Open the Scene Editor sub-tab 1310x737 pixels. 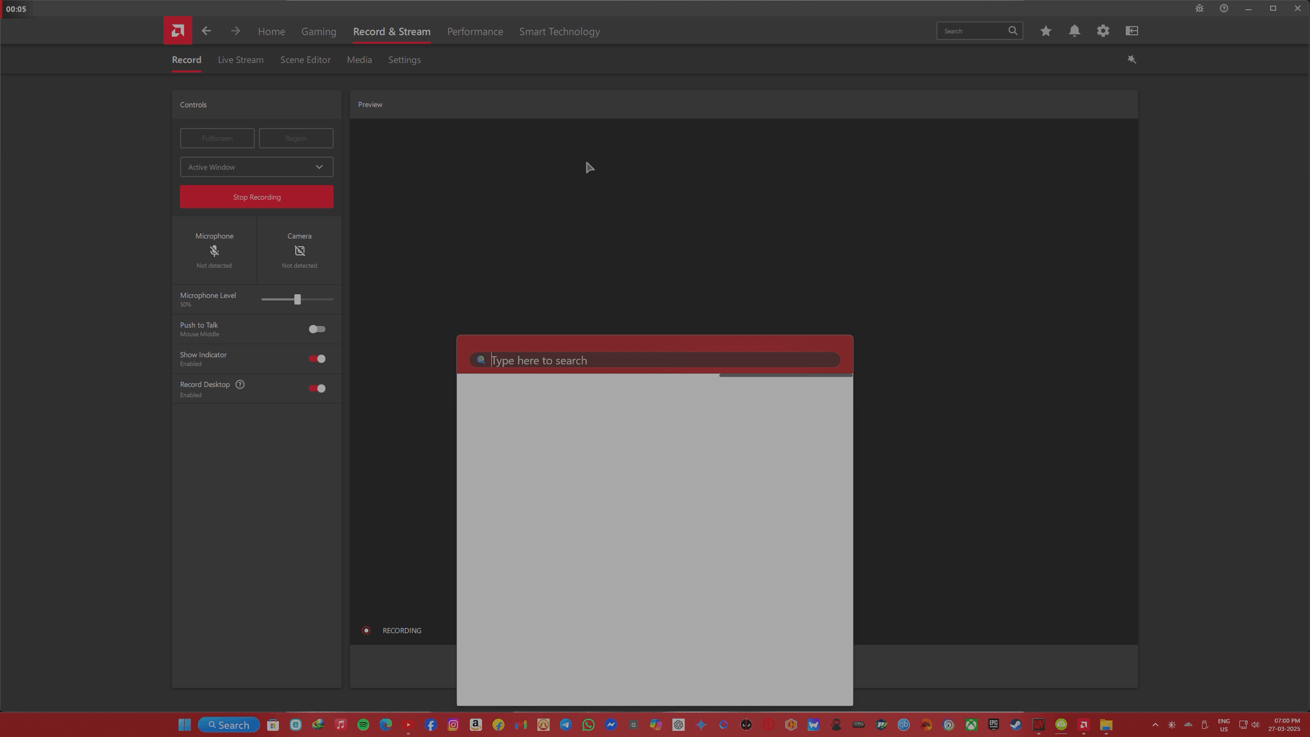pyautogui.click(x=305, y=59)
